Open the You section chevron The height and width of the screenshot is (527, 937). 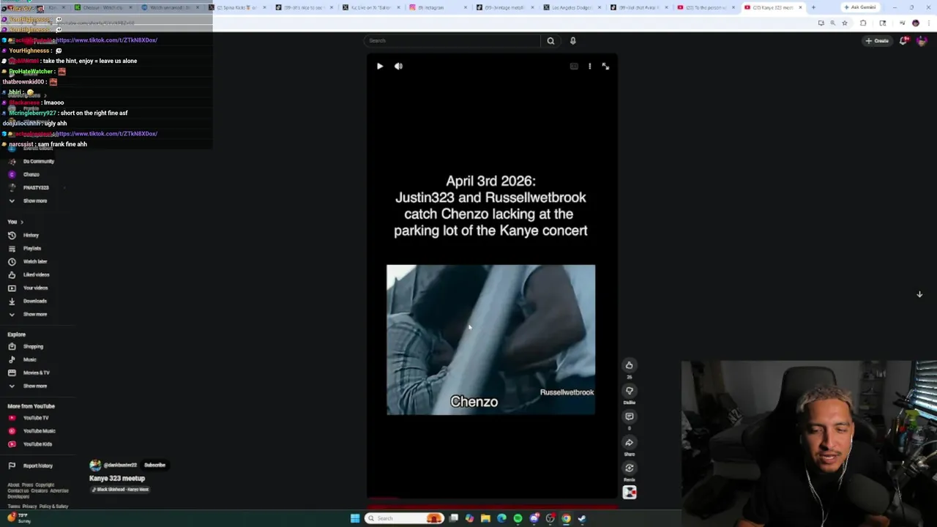click(22, 222)
